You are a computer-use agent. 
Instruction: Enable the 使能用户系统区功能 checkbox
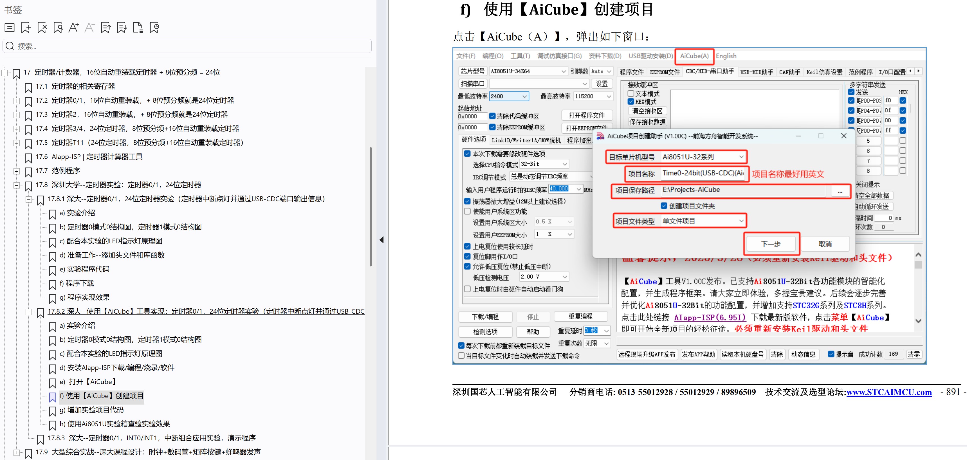coord(467,211)
